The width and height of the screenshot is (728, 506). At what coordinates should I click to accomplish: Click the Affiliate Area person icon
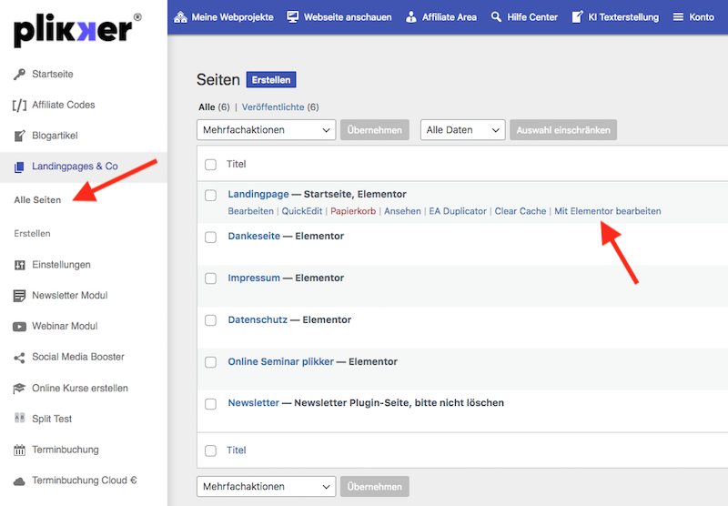(x=411, y=17)
